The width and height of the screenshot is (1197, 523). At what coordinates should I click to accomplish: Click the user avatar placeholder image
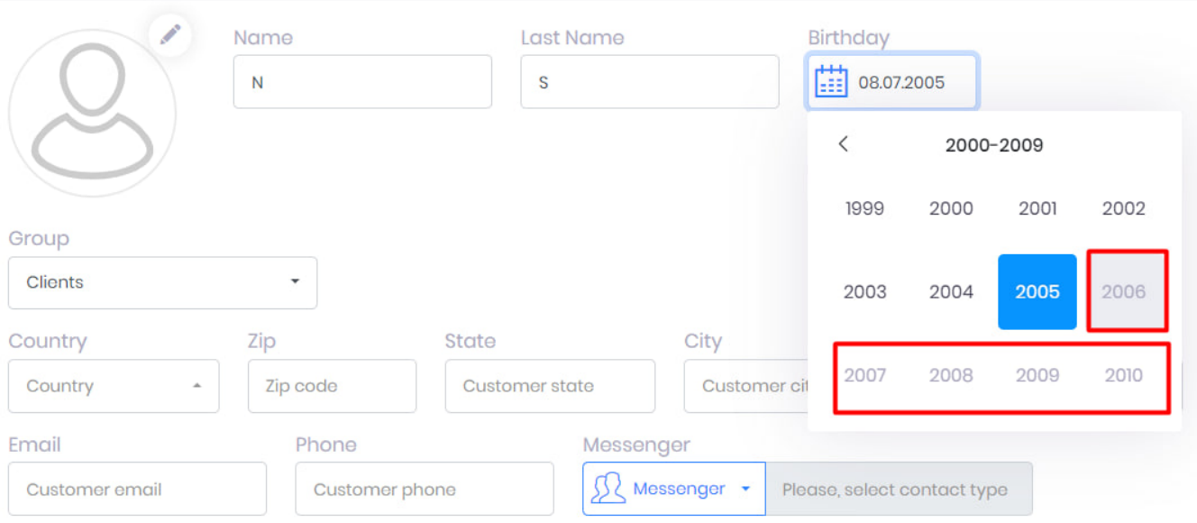[x=92, y=113]
